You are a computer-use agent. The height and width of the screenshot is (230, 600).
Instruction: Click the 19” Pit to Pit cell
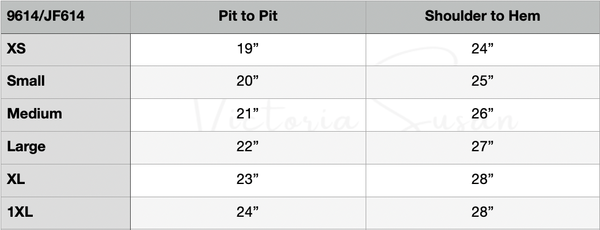pyautogui.click(x=248, y=49)
